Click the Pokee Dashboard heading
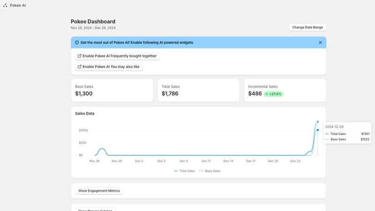This screenshot has width=375, height=211. (93, 22)
